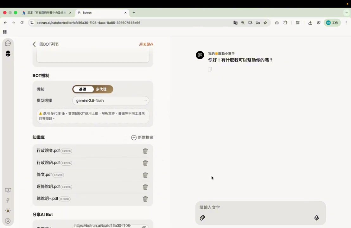The image size is (351, 228).
Task: Expand the tab search chevron at top right
Action: (346, 13)
